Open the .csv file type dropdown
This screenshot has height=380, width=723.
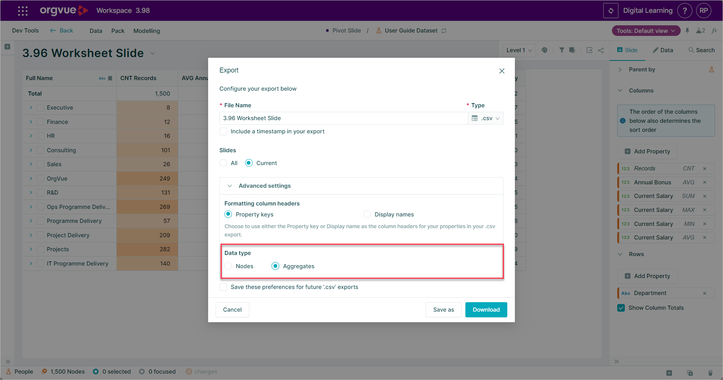(486, 118)
